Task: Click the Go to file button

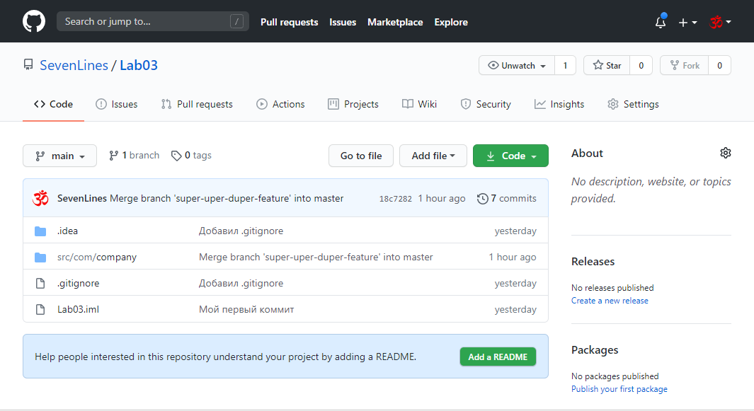Action: [x=361, y=156]
